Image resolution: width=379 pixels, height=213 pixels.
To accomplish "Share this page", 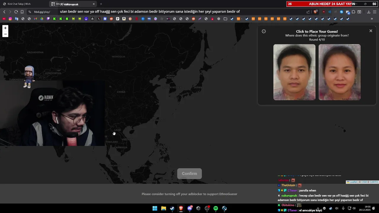I will (x=308, y=12).
